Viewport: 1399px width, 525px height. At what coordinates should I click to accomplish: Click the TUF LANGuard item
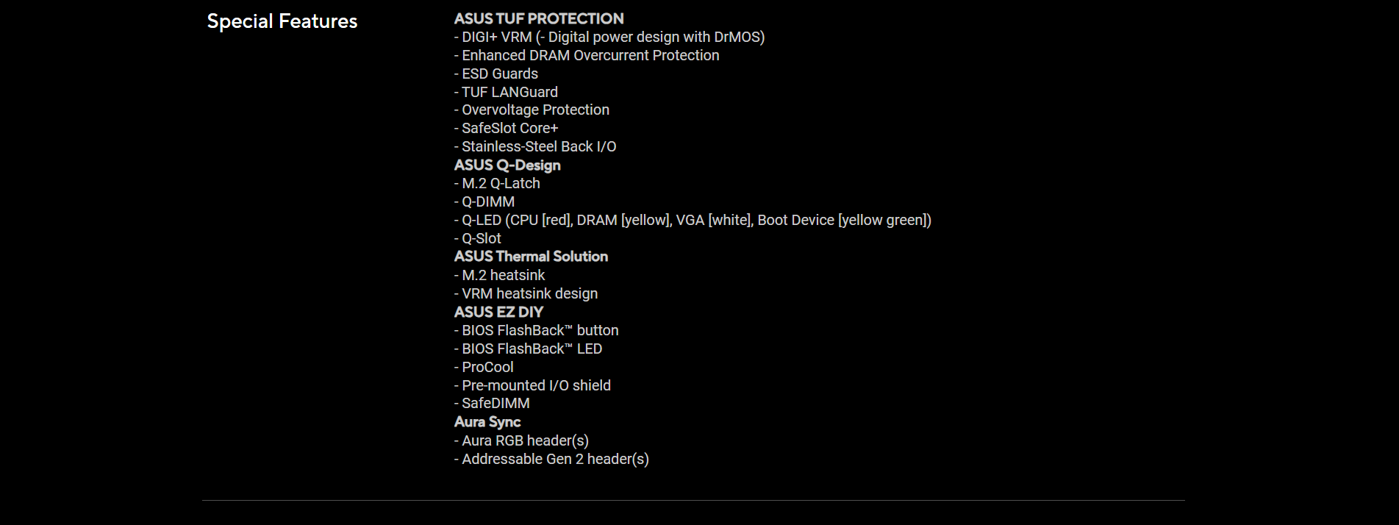click(506, 92)
